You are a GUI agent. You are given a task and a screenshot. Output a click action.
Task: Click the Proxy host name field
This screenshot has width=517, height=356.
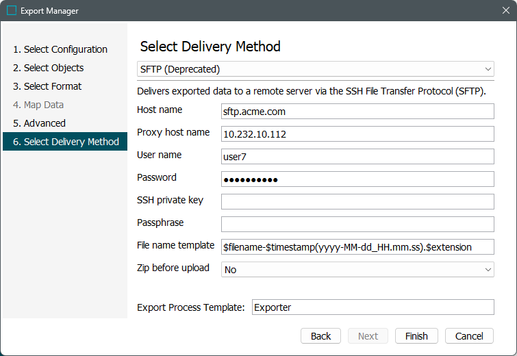pyautogui.click(x=357, y=134)
